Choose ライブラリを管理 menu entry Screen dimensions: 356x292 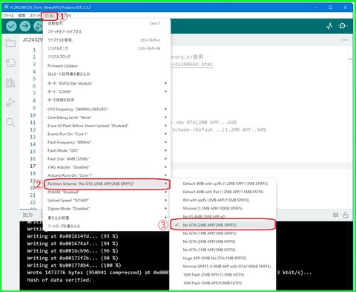click(107, 40)
